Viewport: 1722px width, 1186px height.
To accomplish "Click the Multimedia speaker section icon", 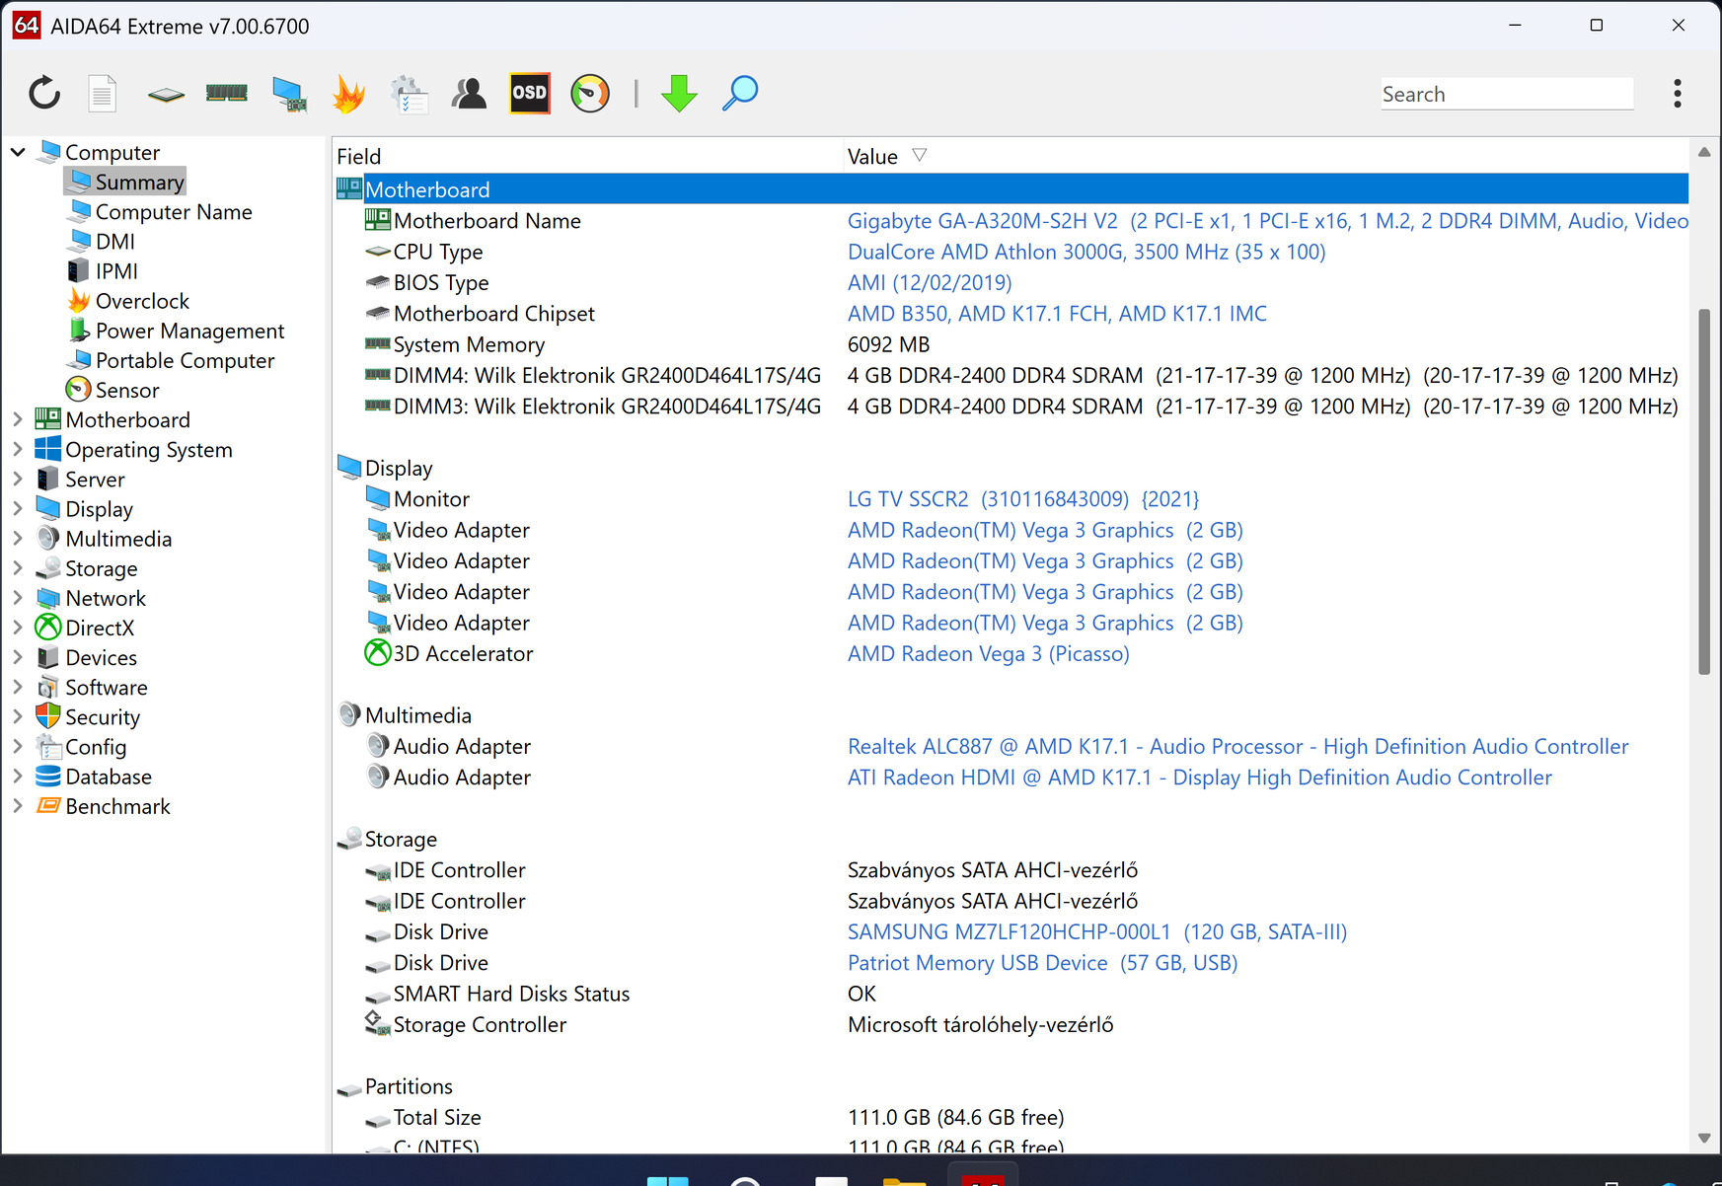I will click(349, 714).
